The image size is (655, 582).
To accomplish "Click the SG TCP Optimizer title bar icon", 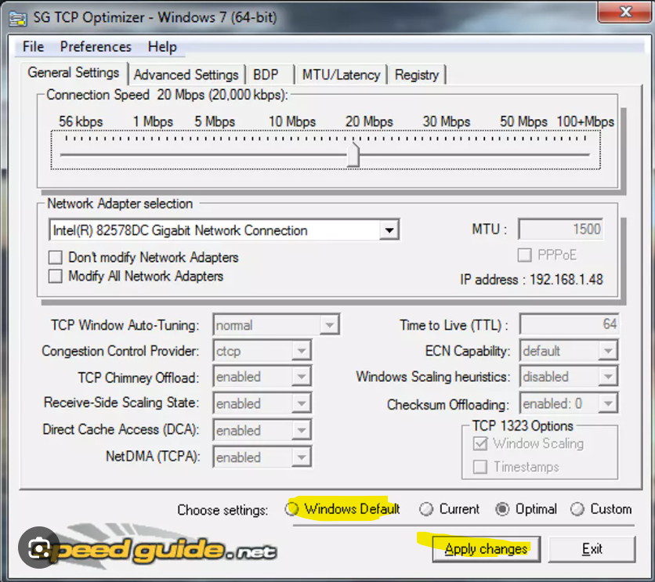I will 18,19.
